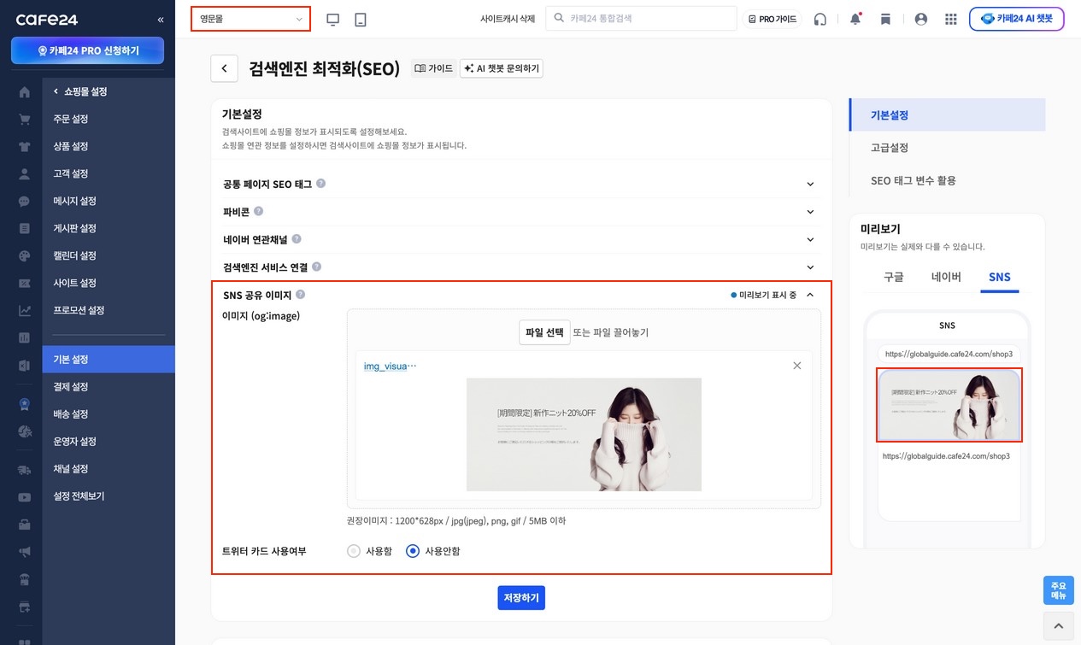Open the notifications bell
The height and width of the screenshot is (645, 1081).
(x=855, y=19)
